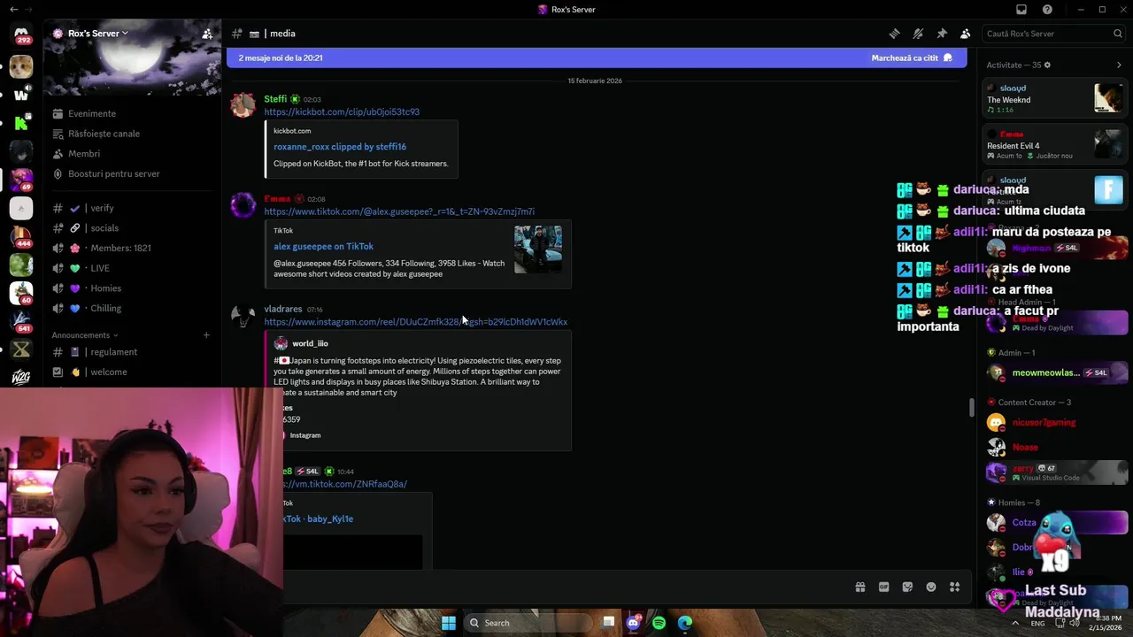The height and width of the screenshot is (637, 1133).
Task: Select member meowmeowlas... under Admin
Action: (1057, 373)
